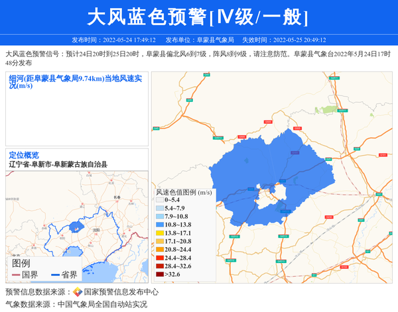Select the 10.8~13.8 blue legend swatch
398x312 pixels.
pos(159,225)
